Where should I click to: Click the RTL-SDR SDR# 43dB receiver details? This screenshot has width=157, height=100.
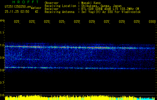pyautogui.click(x=110, y=9)
